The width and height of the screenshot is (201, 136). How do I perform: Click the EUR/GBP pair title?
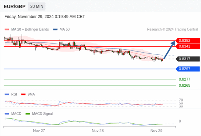coord(15,7)
